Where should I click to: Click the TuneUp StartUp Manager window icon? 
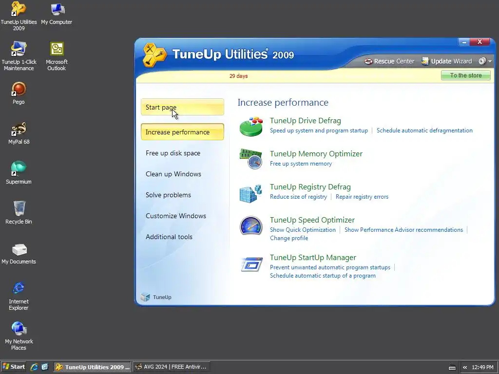click(252, 264)
